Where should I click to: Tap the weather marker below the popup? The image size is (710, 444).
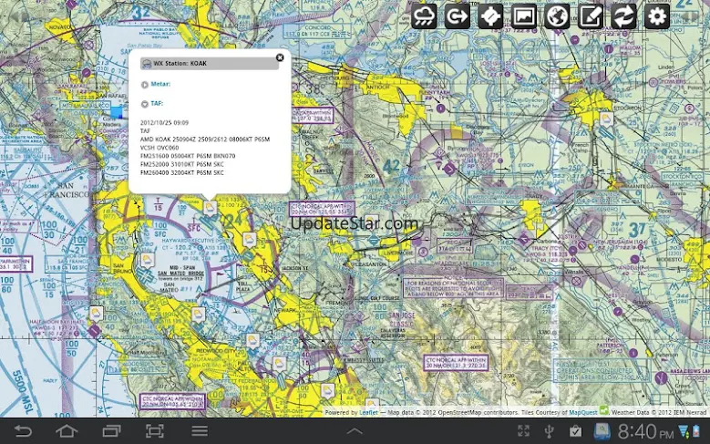click(x=210, y=208)
